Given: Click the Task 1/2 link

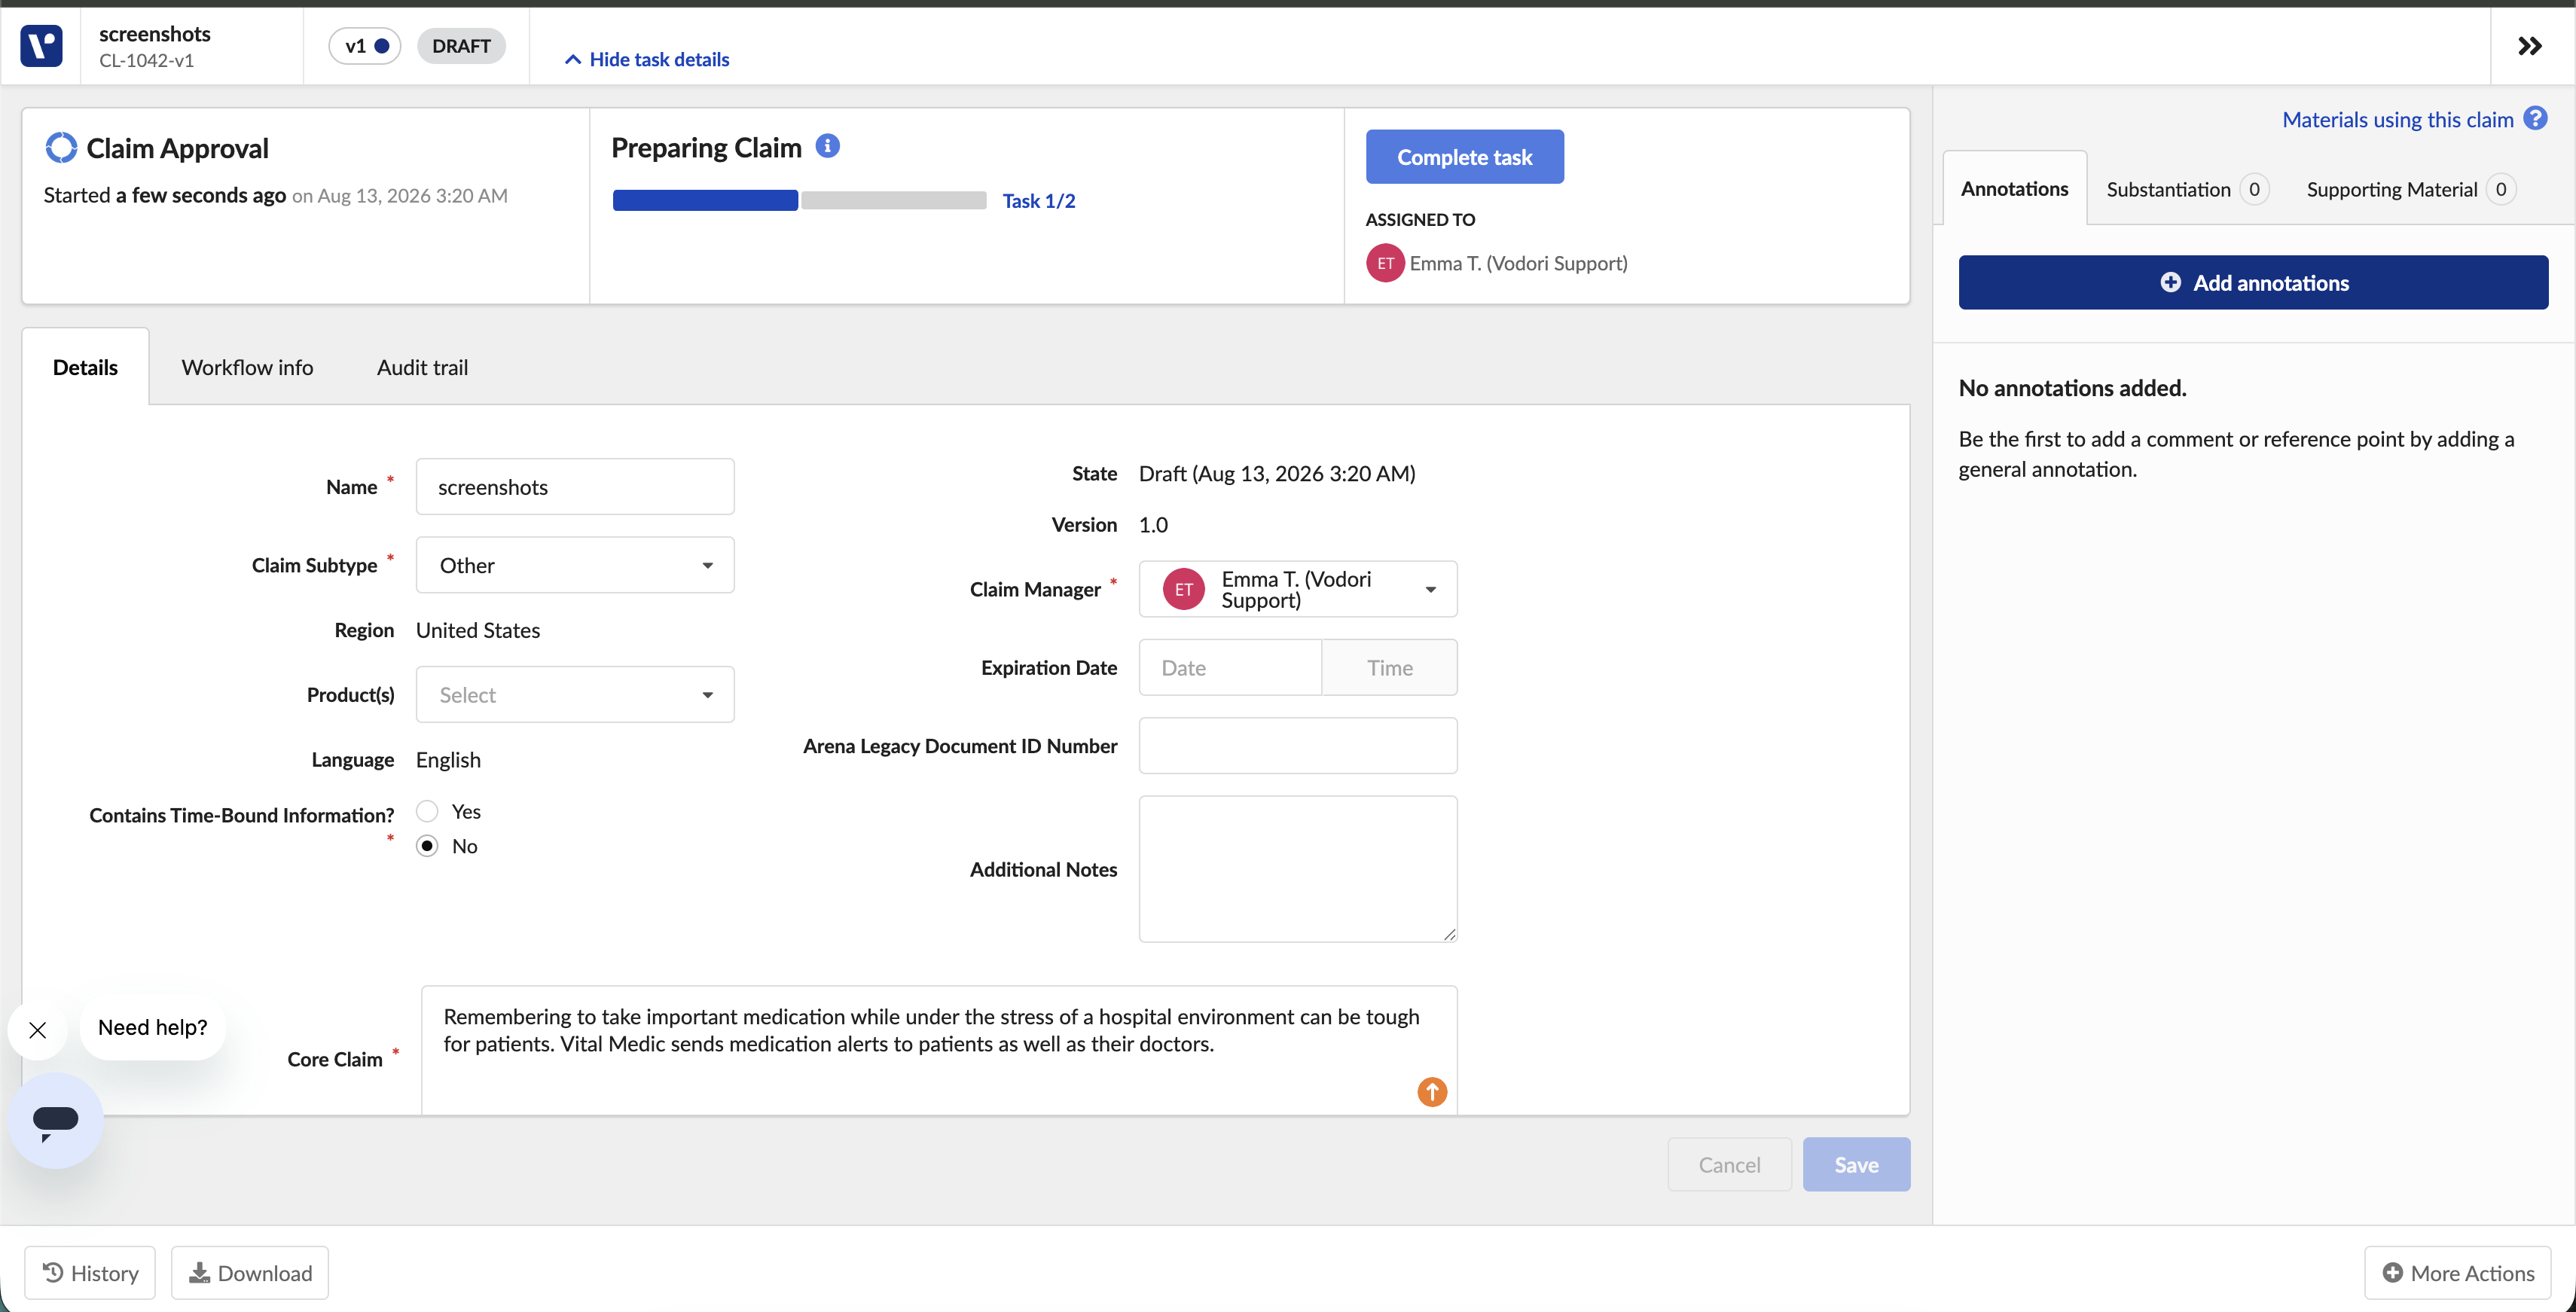Looking at the screenshot, I should [x=1039, y=200].
